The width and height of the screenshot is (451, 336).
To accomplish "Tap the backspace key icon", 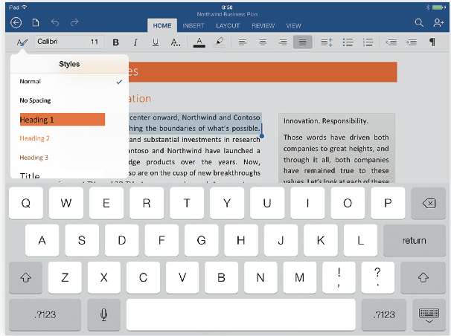I will [x=428, y=204].
